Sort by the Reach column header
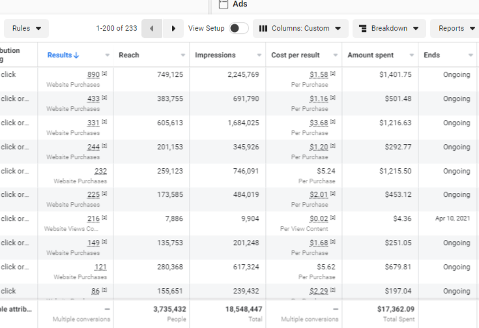The width and height of the screenshot is (479, 328). pos(129,55)
